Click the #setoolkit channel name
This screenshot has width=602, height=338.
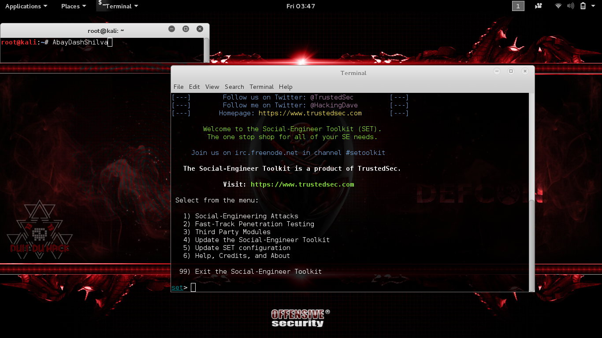point(366,153)
